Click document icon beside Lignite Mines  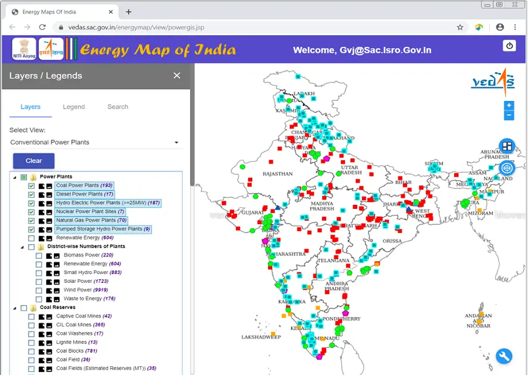tap(42, 343)
